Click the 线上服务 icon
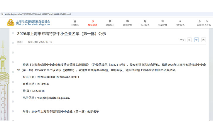 145,21
